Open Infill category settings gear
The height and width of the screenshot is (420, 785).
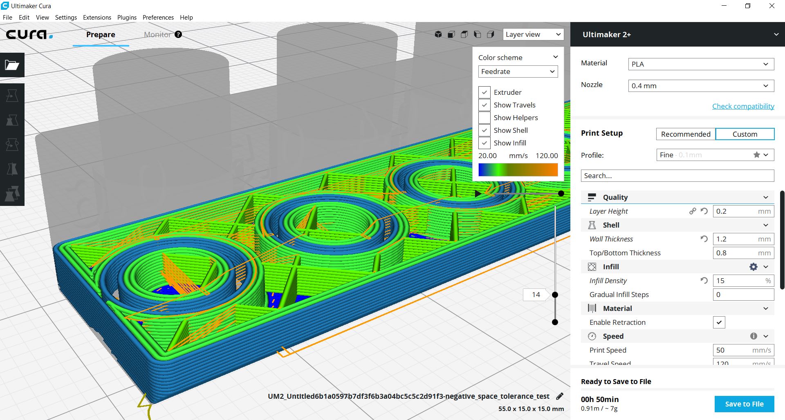click(754, 267)
